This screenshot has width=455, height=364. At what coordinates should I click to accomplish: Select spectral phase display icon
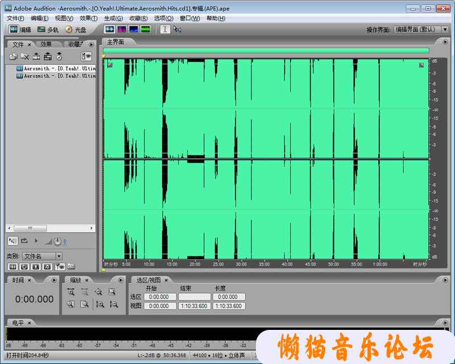pyautogui.click(x=146, y=30)
